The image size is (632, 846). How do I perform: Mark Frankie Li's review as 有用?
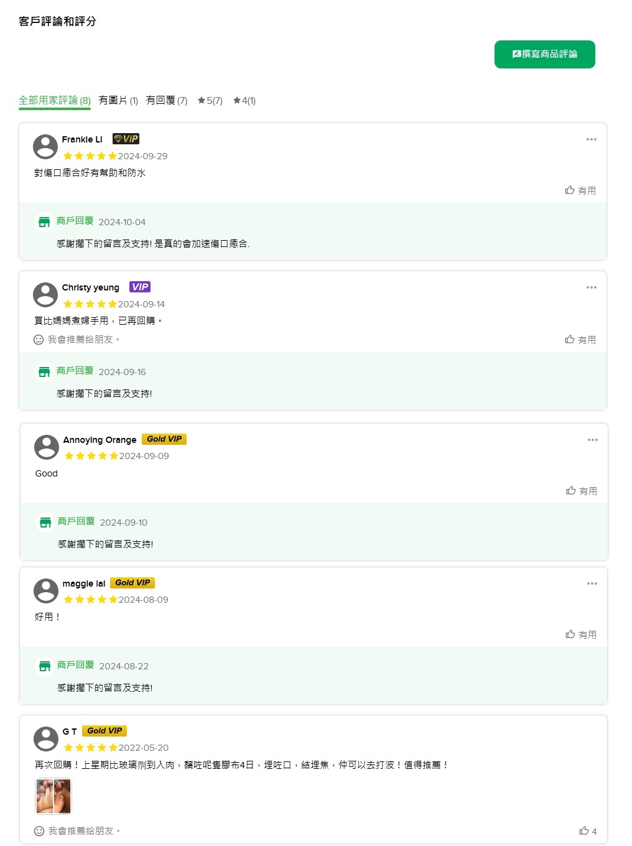580,190
